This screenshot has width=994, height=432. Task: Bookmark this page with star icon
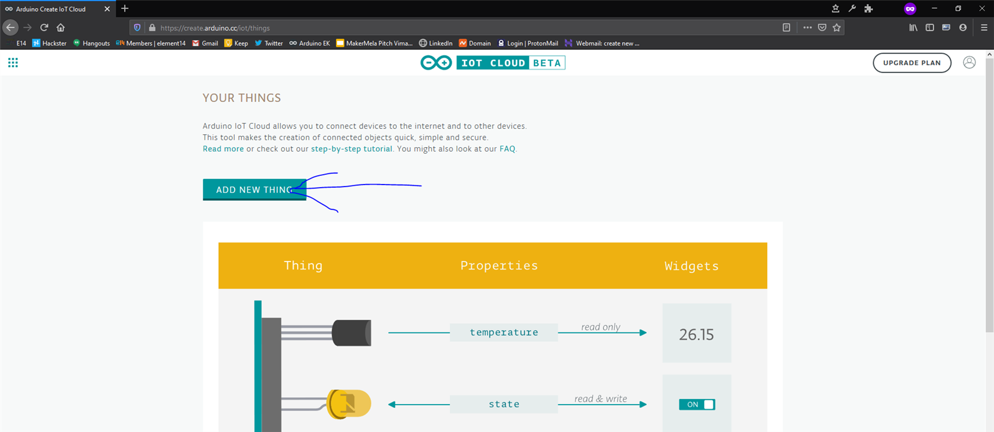(x=837, y=27)
